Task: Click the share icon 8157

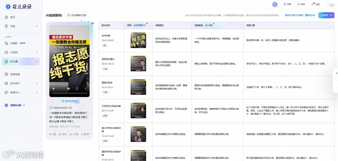Action: point(82,135)
